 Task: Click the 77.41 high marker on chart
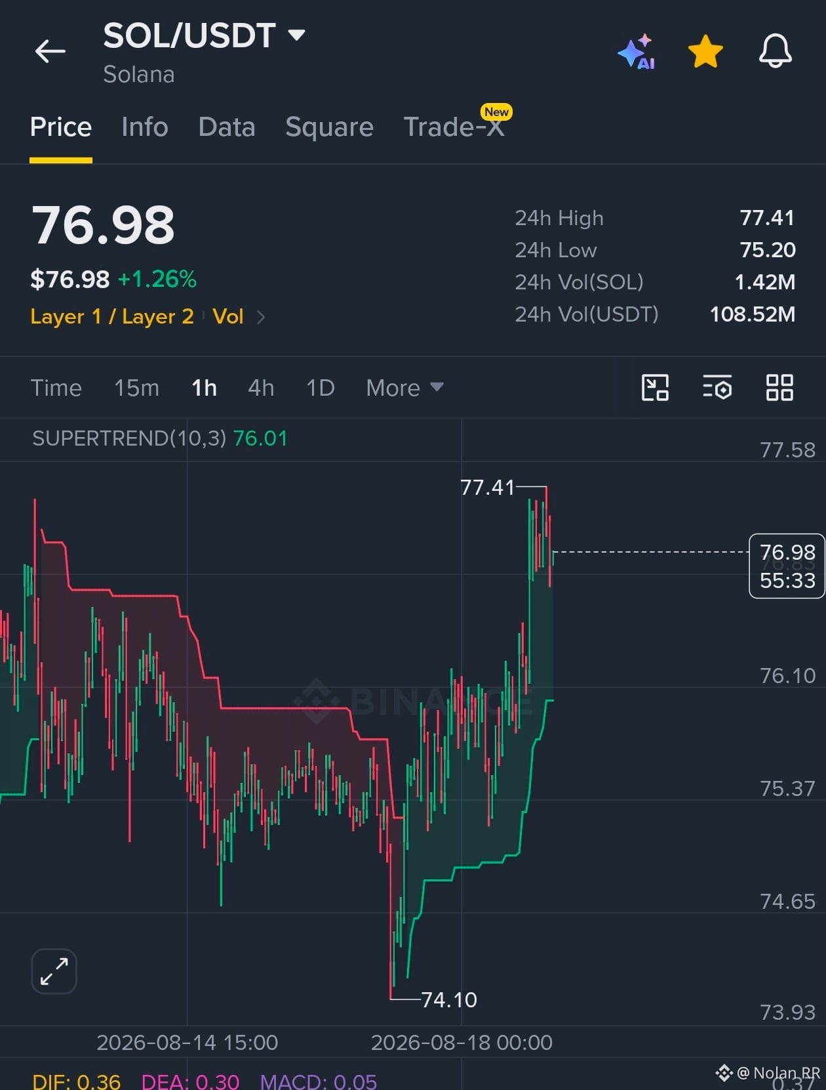click(x=487, y=488)
